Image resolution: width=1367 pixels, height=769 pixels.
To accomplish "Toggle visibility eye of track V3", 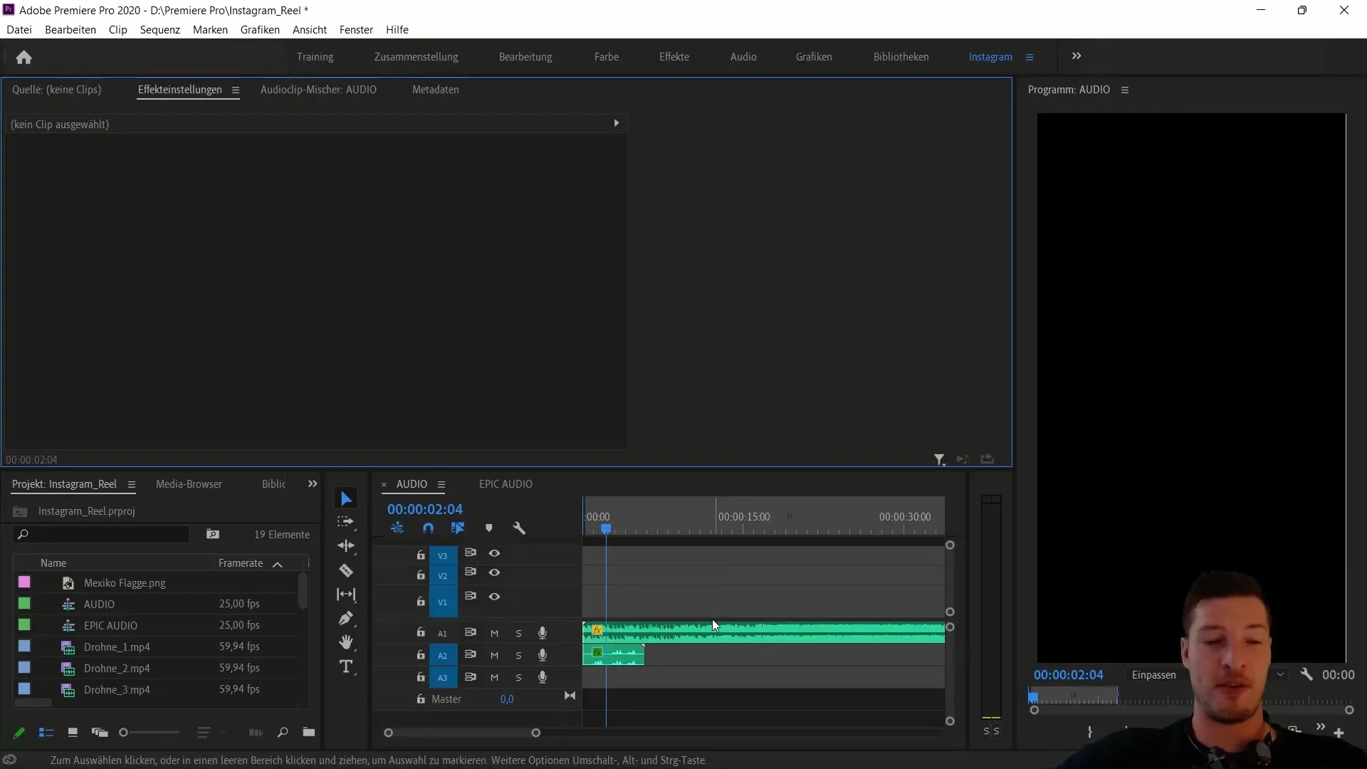I will 494,553.
